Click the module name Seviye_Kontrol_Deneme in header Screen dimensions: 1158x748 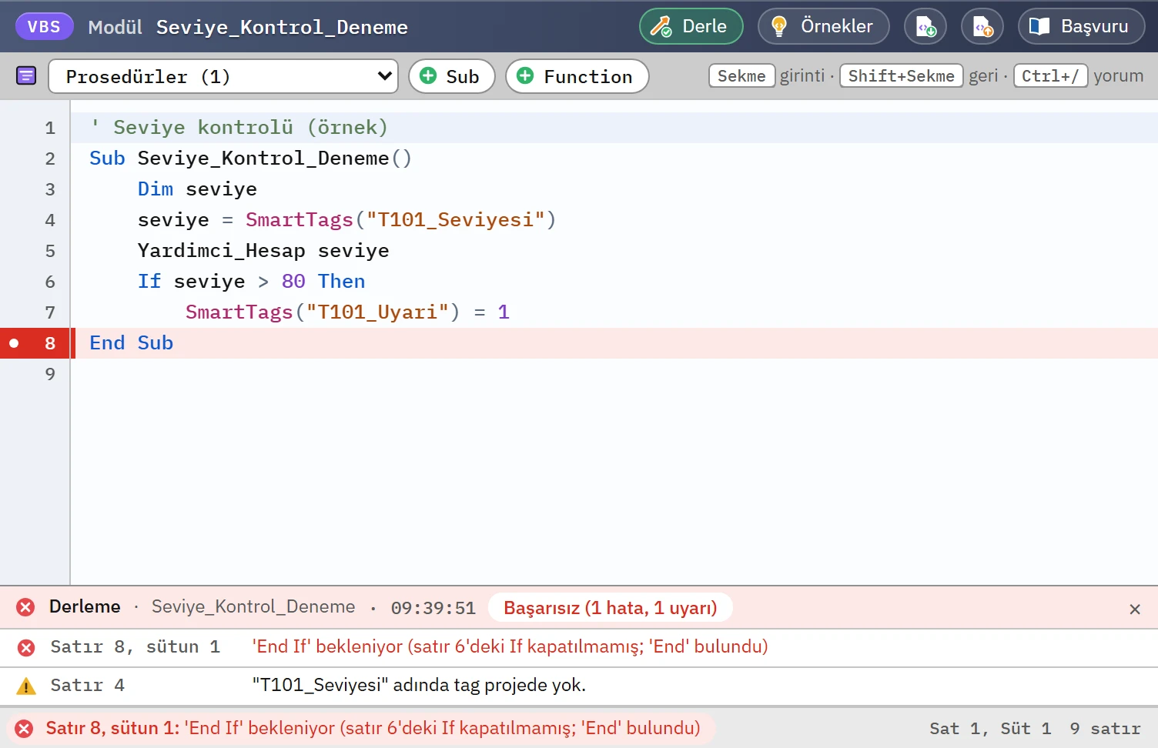[282, 27]
